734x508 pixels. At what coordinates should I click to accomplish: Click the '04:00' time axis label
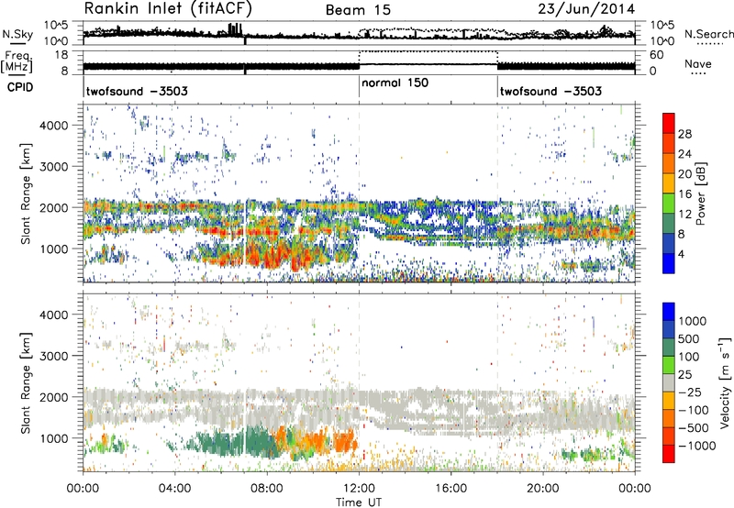[175, 489]
